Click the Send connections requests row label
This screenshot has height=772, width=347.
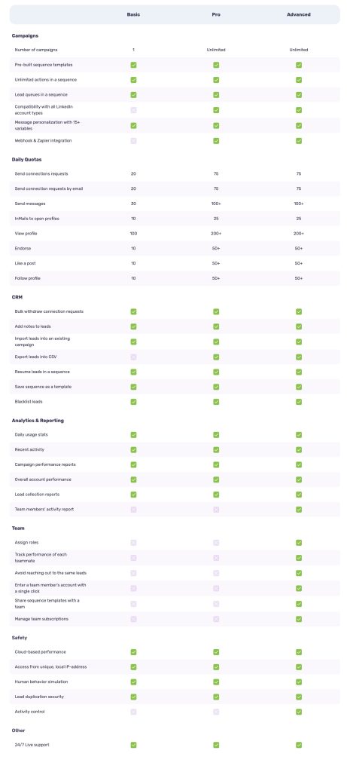(x=41, y=174)
